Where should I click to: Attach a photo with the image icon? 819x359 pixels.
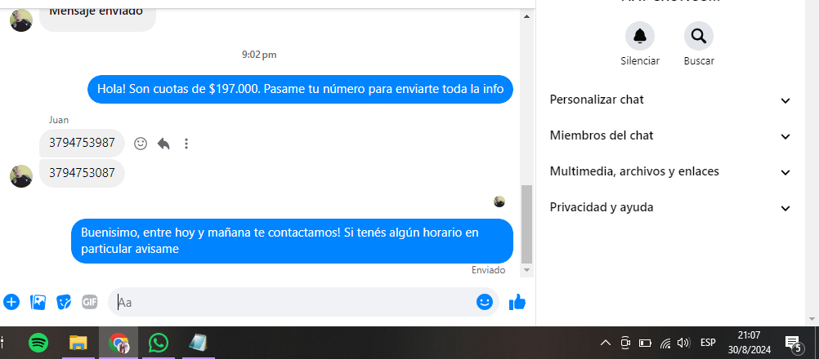[38, 302]
